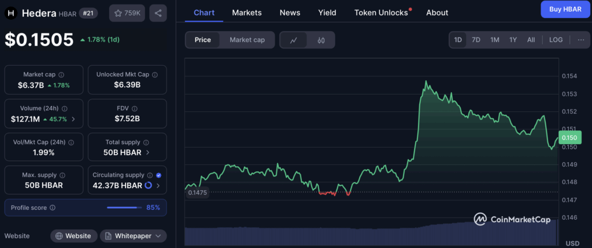
Task: Select 7D time range
Action: click(476, 40)
